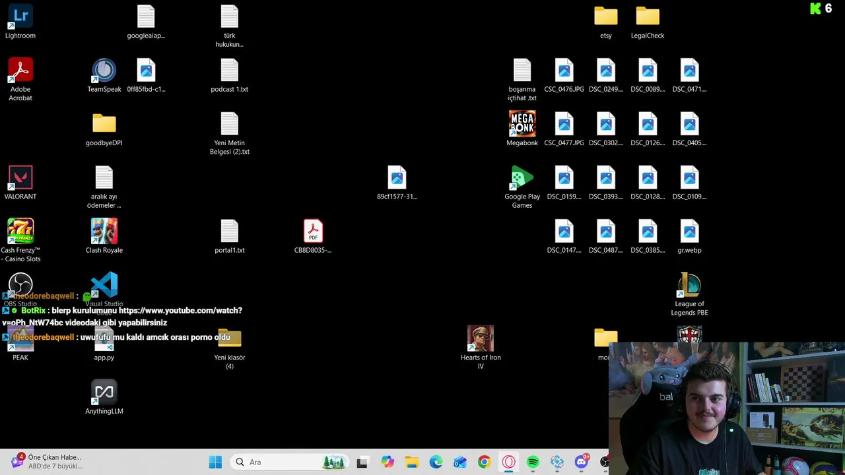Select Yeni Metin Belgesi (2).txt file
The height and width of the screenshot is (475, 845).
click(x=230, y=133)
